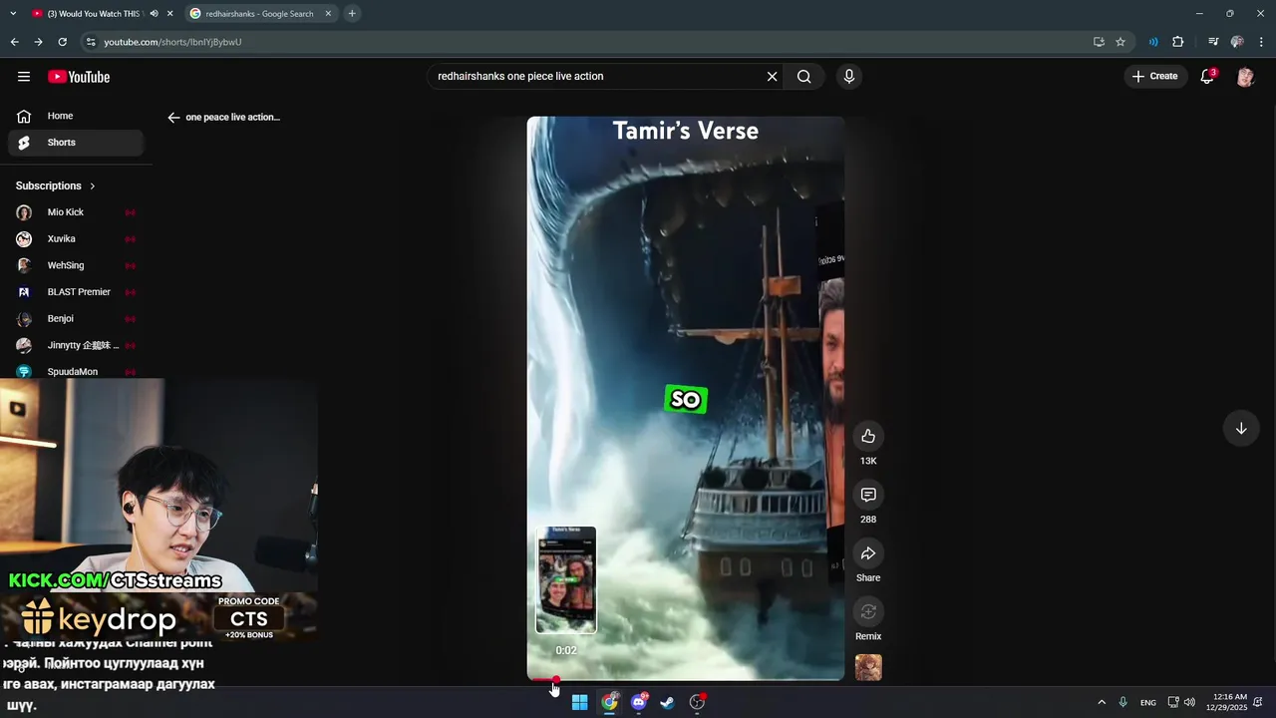Image resolution: width=1276 pixels, height=718 pixels.
Task: Open the Benjoi subscription channel
Action: coord(75,319)
